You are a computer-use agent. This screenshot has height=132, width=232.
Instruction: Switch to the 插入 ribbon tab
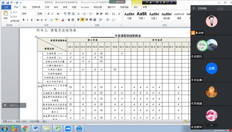[25, 7]
